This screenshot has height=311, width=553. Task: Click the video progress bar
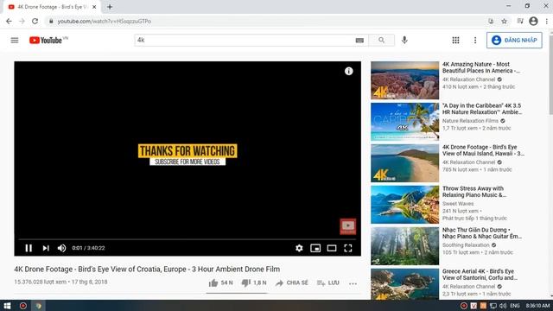(188, 239)
